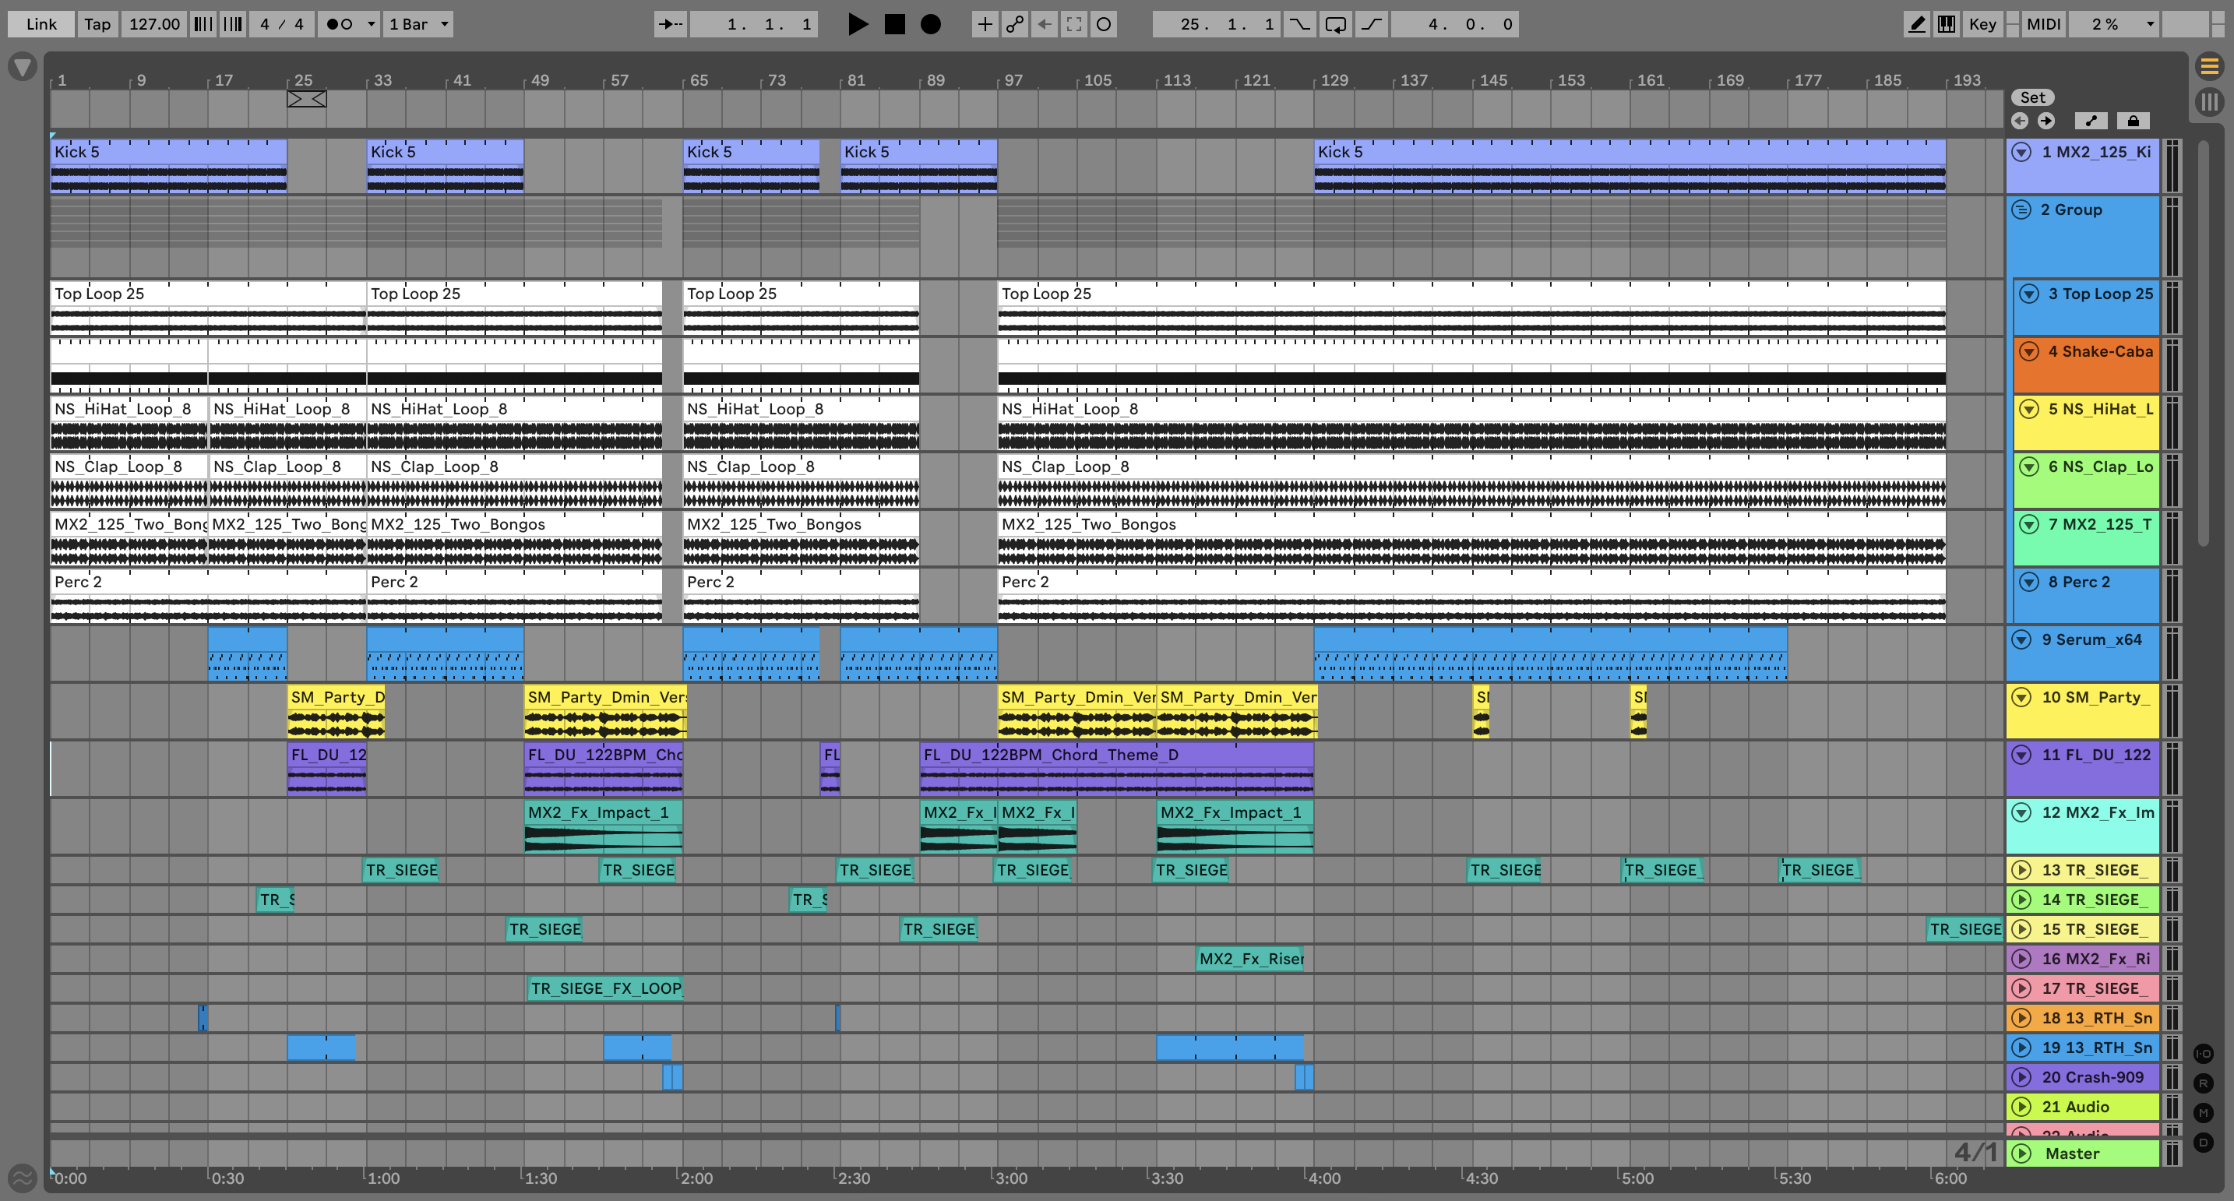Collapse the 9 Serum_x64 track
2234x1201 pixels.
point(2021,640)
